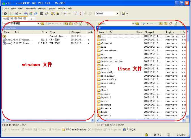
Task: Open the Files menu
Action: pyautogui.click(x=20, y=9)
